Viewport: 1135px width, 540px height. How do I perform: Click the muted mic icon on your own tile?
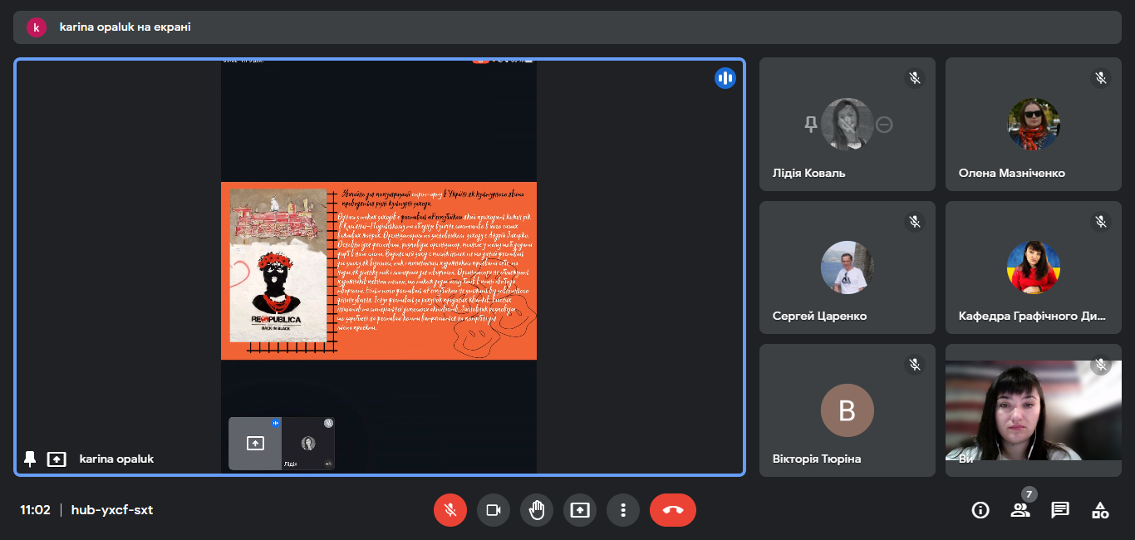(1101, 365)
